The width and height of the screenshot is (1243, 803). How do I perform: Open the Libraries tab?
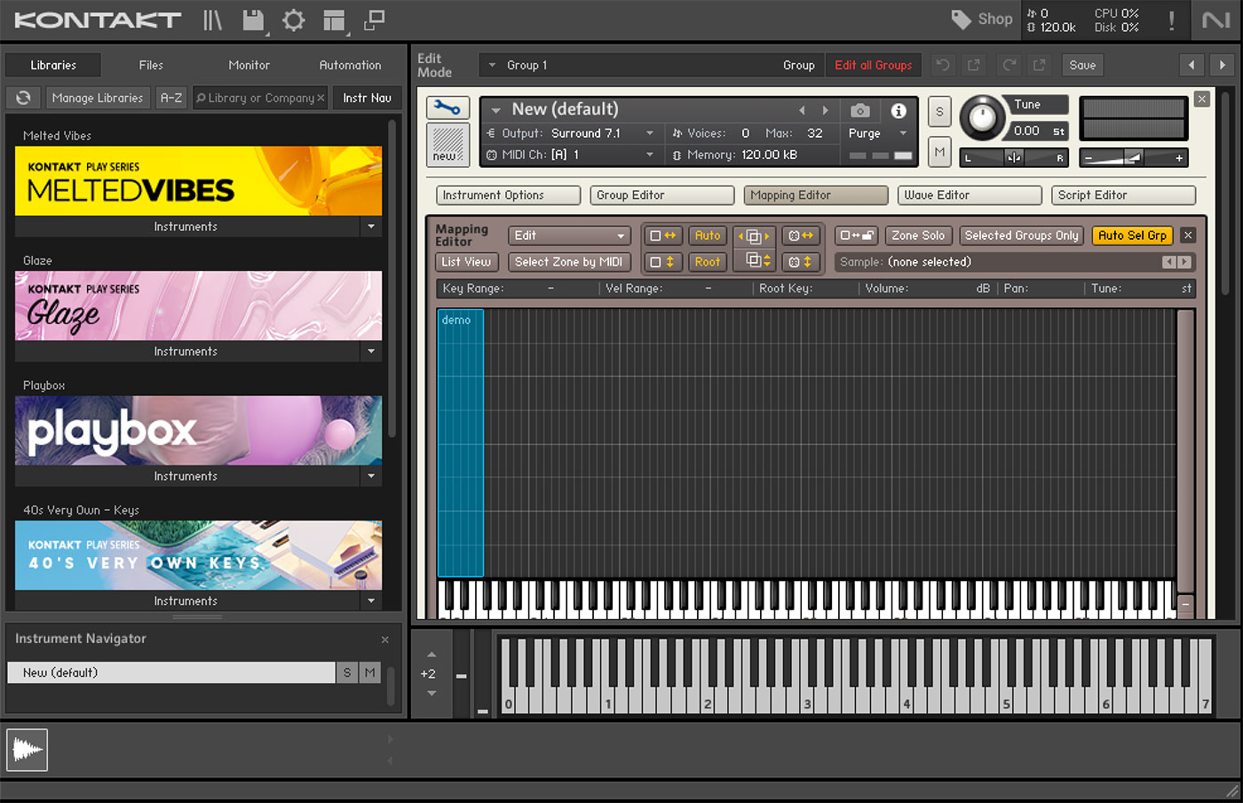pos(53,65)
